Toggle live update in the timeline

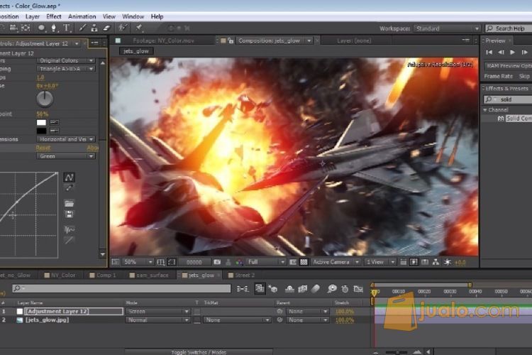click(x=260, y=289)
